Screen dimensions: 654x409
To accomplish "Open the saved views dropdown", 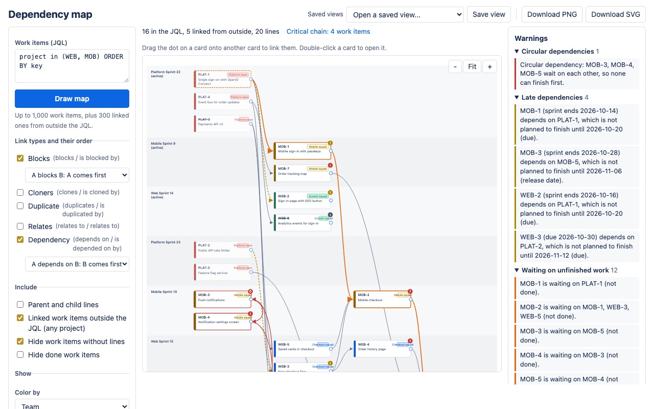I will (405, 14).
